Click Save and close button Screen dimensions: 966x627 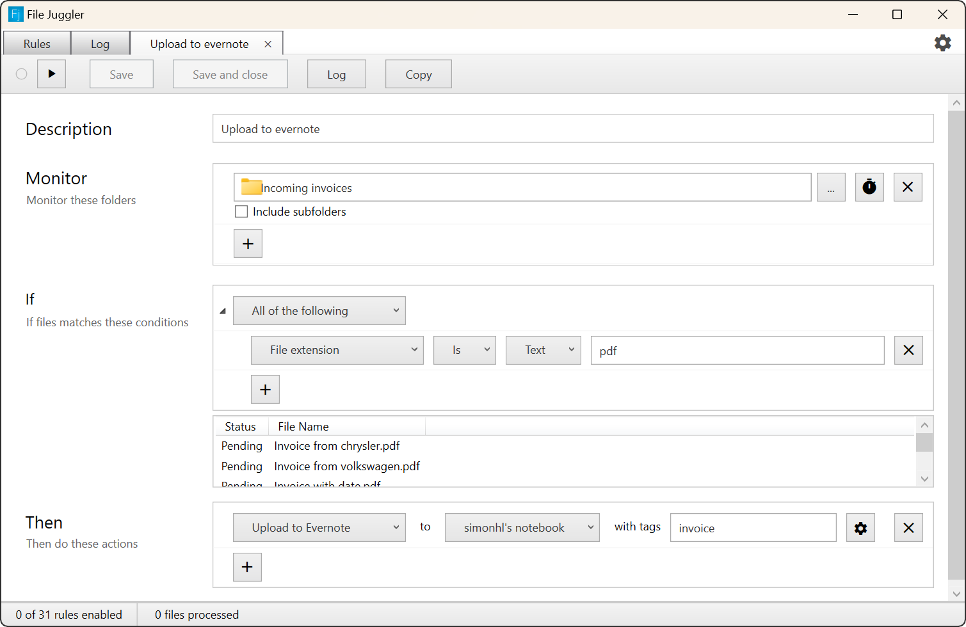pos(230,74)
